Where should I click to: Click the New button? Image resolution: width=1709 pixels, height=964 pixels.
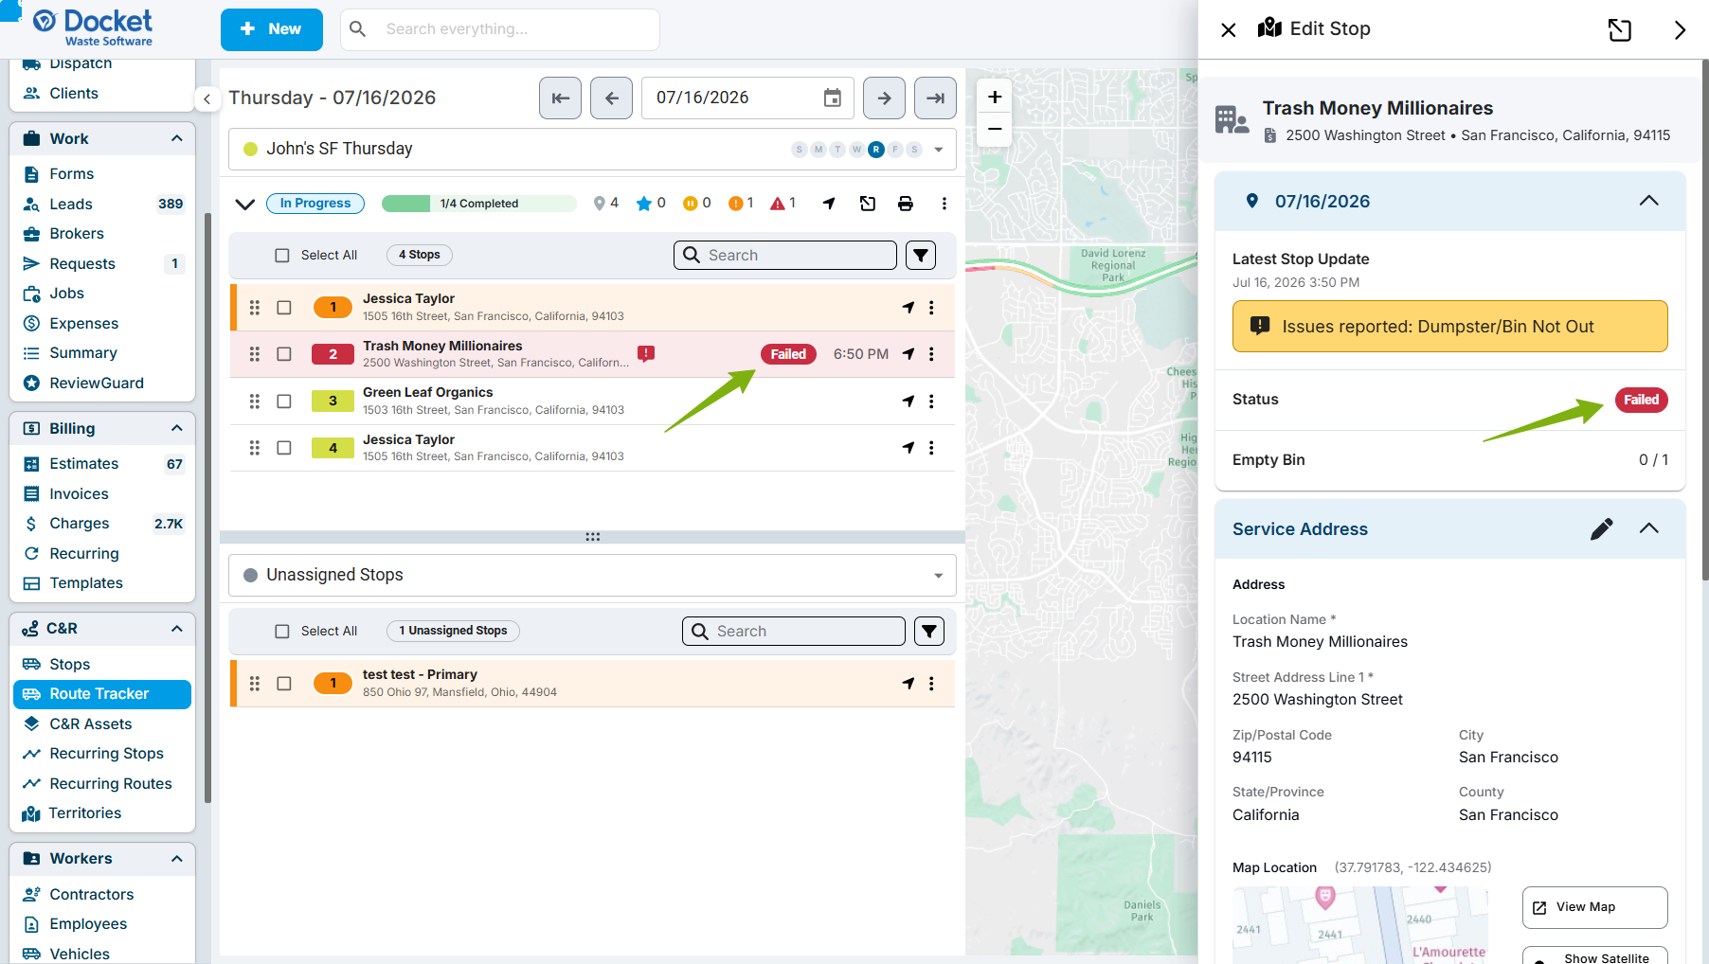click(x=272, y=29)
